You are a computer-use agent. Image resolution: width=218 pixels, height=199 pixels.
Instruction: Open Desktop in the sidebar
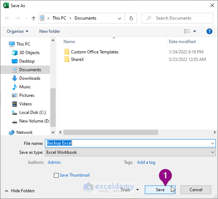click(27, 61)
